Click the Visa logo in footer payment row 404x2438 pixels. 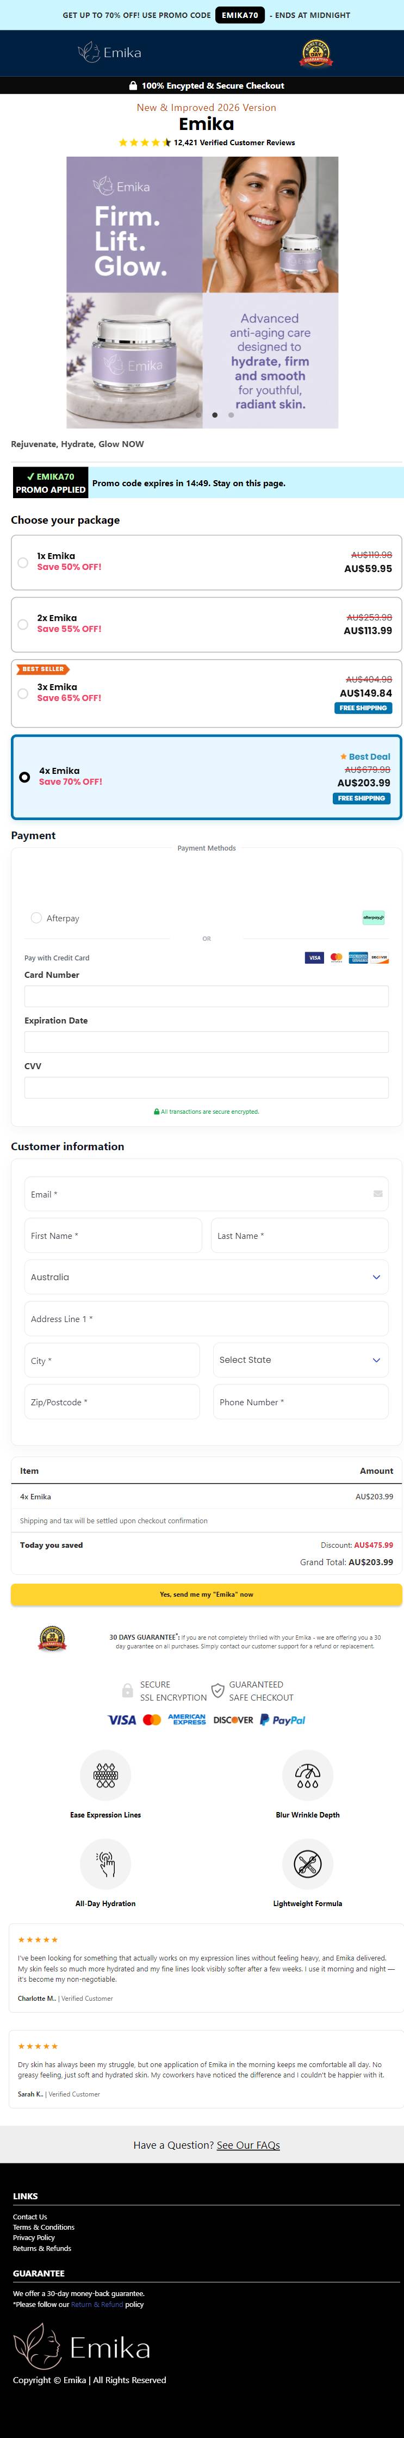click(121, 1720)
